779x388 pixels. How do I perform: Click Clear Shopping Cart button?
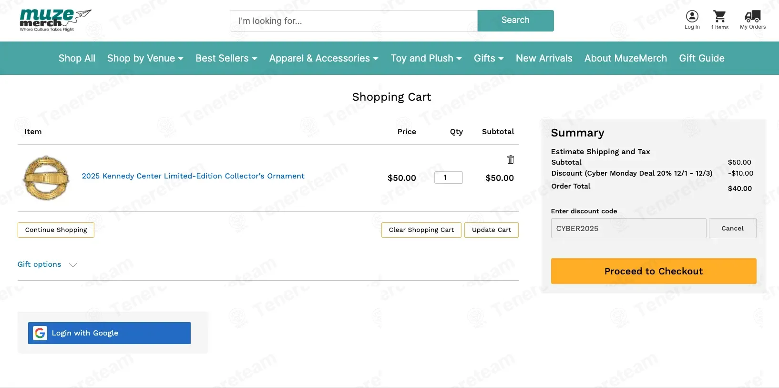pyautogui.click(x=421, y=230)
